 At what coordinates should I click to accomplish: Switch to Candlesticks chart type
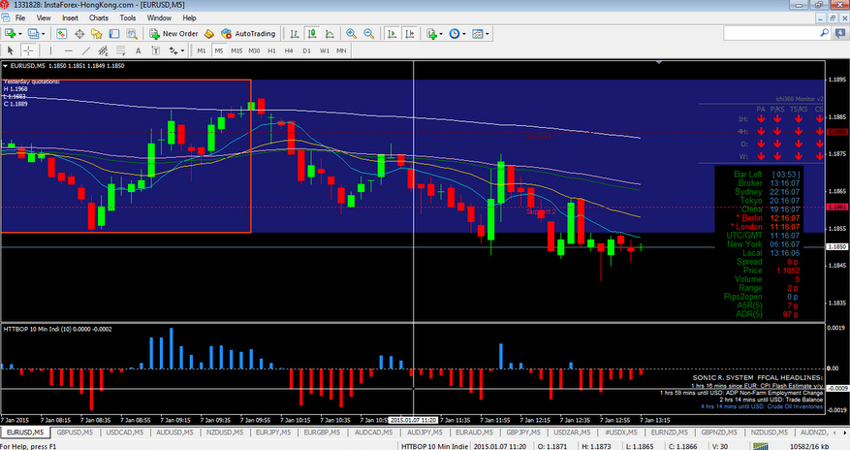tap(312, 34)
